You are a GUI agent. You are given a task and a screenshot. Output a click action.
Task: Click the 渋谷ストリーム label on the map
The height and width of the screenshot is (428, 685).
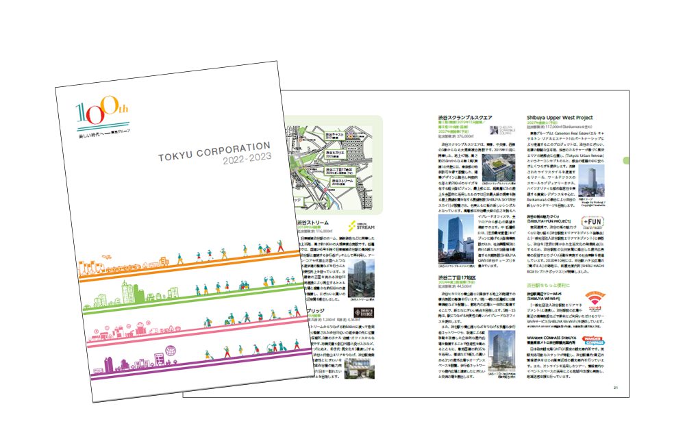coord(342,182)
